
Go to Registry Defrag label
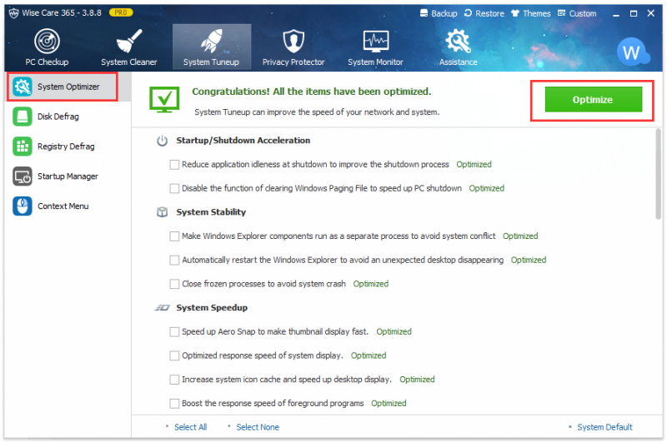(x=66, y=147)
